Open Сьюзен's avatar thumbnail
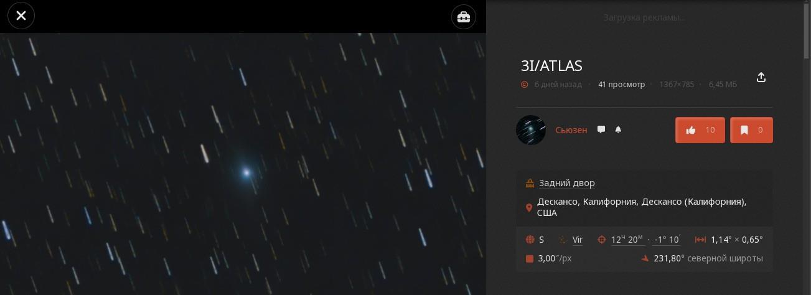Image resolution: width=811 pixels, height=295 pixels. (x=531, y=130)
